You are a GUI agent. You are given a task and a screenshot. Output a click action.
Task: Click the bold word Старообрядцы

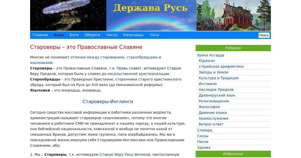coord(45,79)
